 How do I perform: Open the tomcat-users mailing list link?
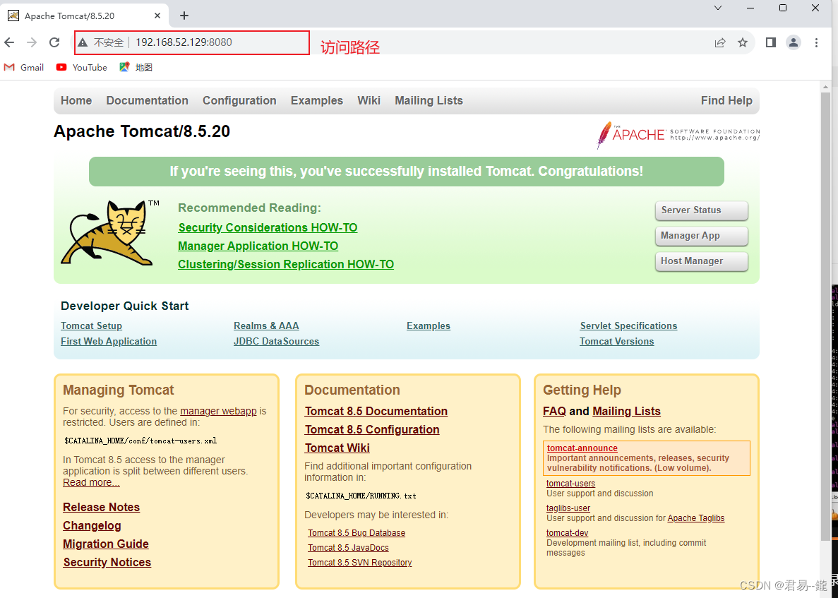click(570, 484)
